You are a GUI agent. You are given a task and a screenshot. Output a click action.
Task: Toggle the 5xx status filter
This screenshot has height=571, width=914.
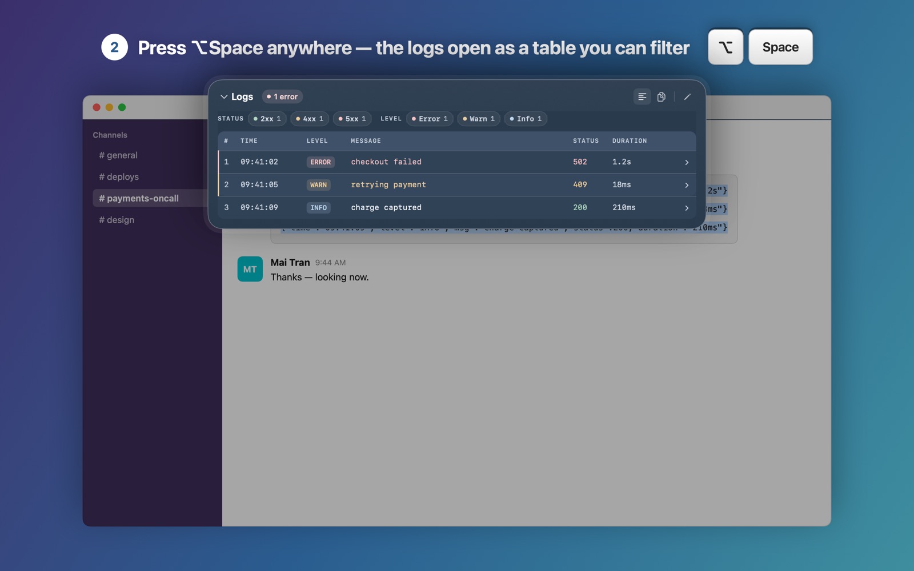pyautogui.click(x=352, y=119)
